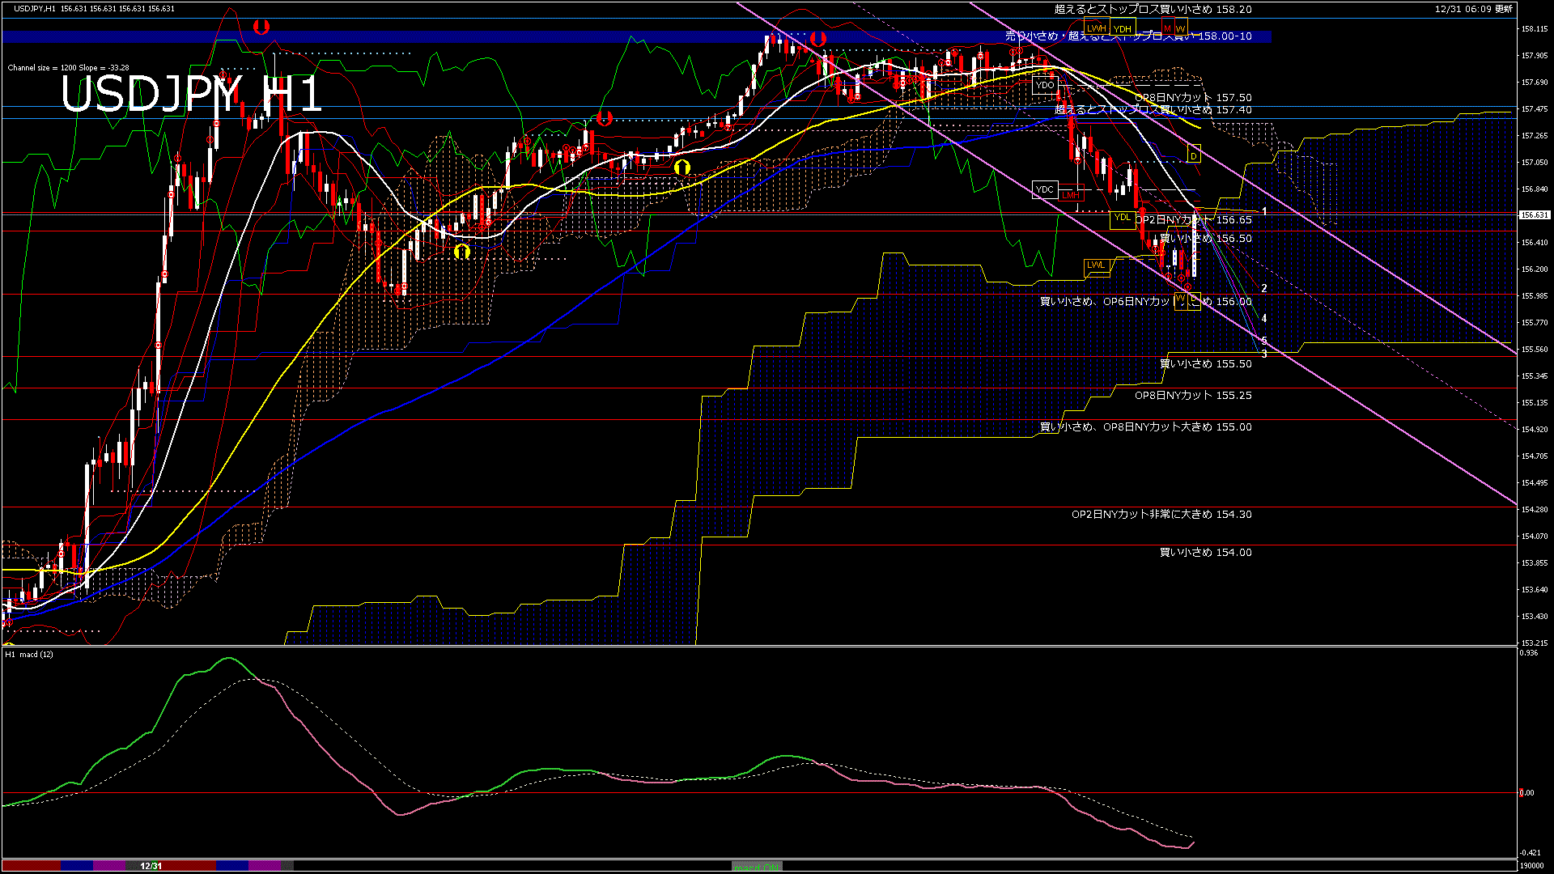This screenshot has width=1554, height=874.
Task: Click red sell-signal arrow near top-left peak
Action: pos(261,27)
